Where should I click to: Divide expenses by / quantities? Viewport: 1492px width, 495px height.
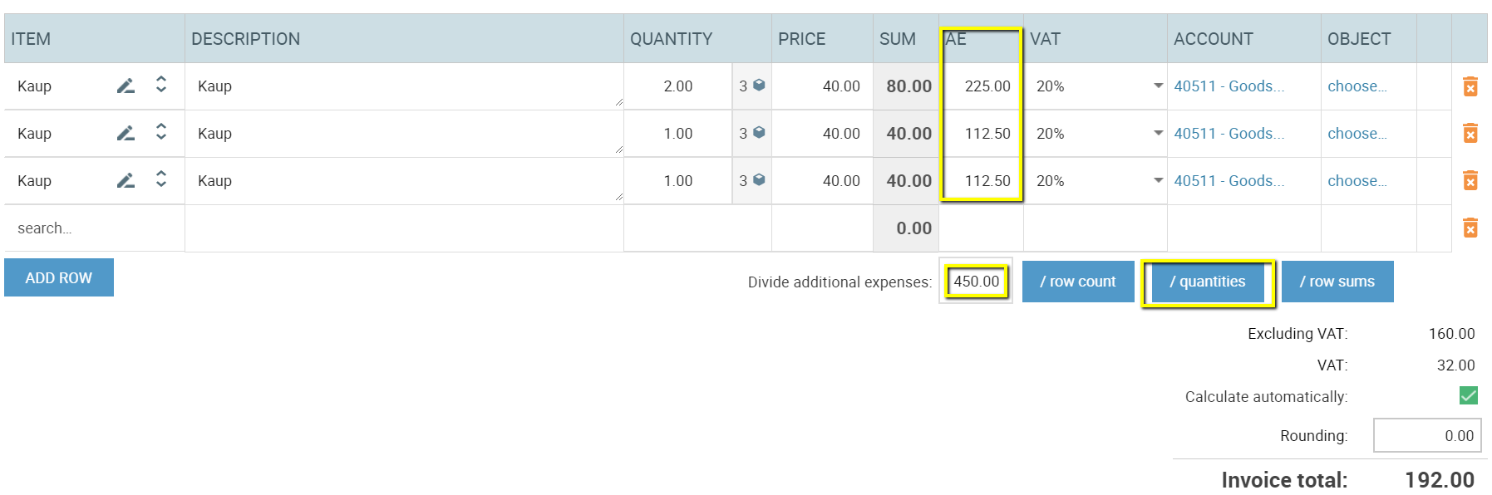(x=1208, y=282)
